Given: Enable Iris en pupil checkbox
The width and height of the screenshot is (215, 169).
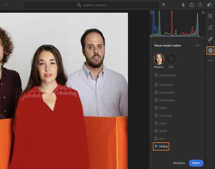Looking at the screenshot, I should tap(156, 115).
